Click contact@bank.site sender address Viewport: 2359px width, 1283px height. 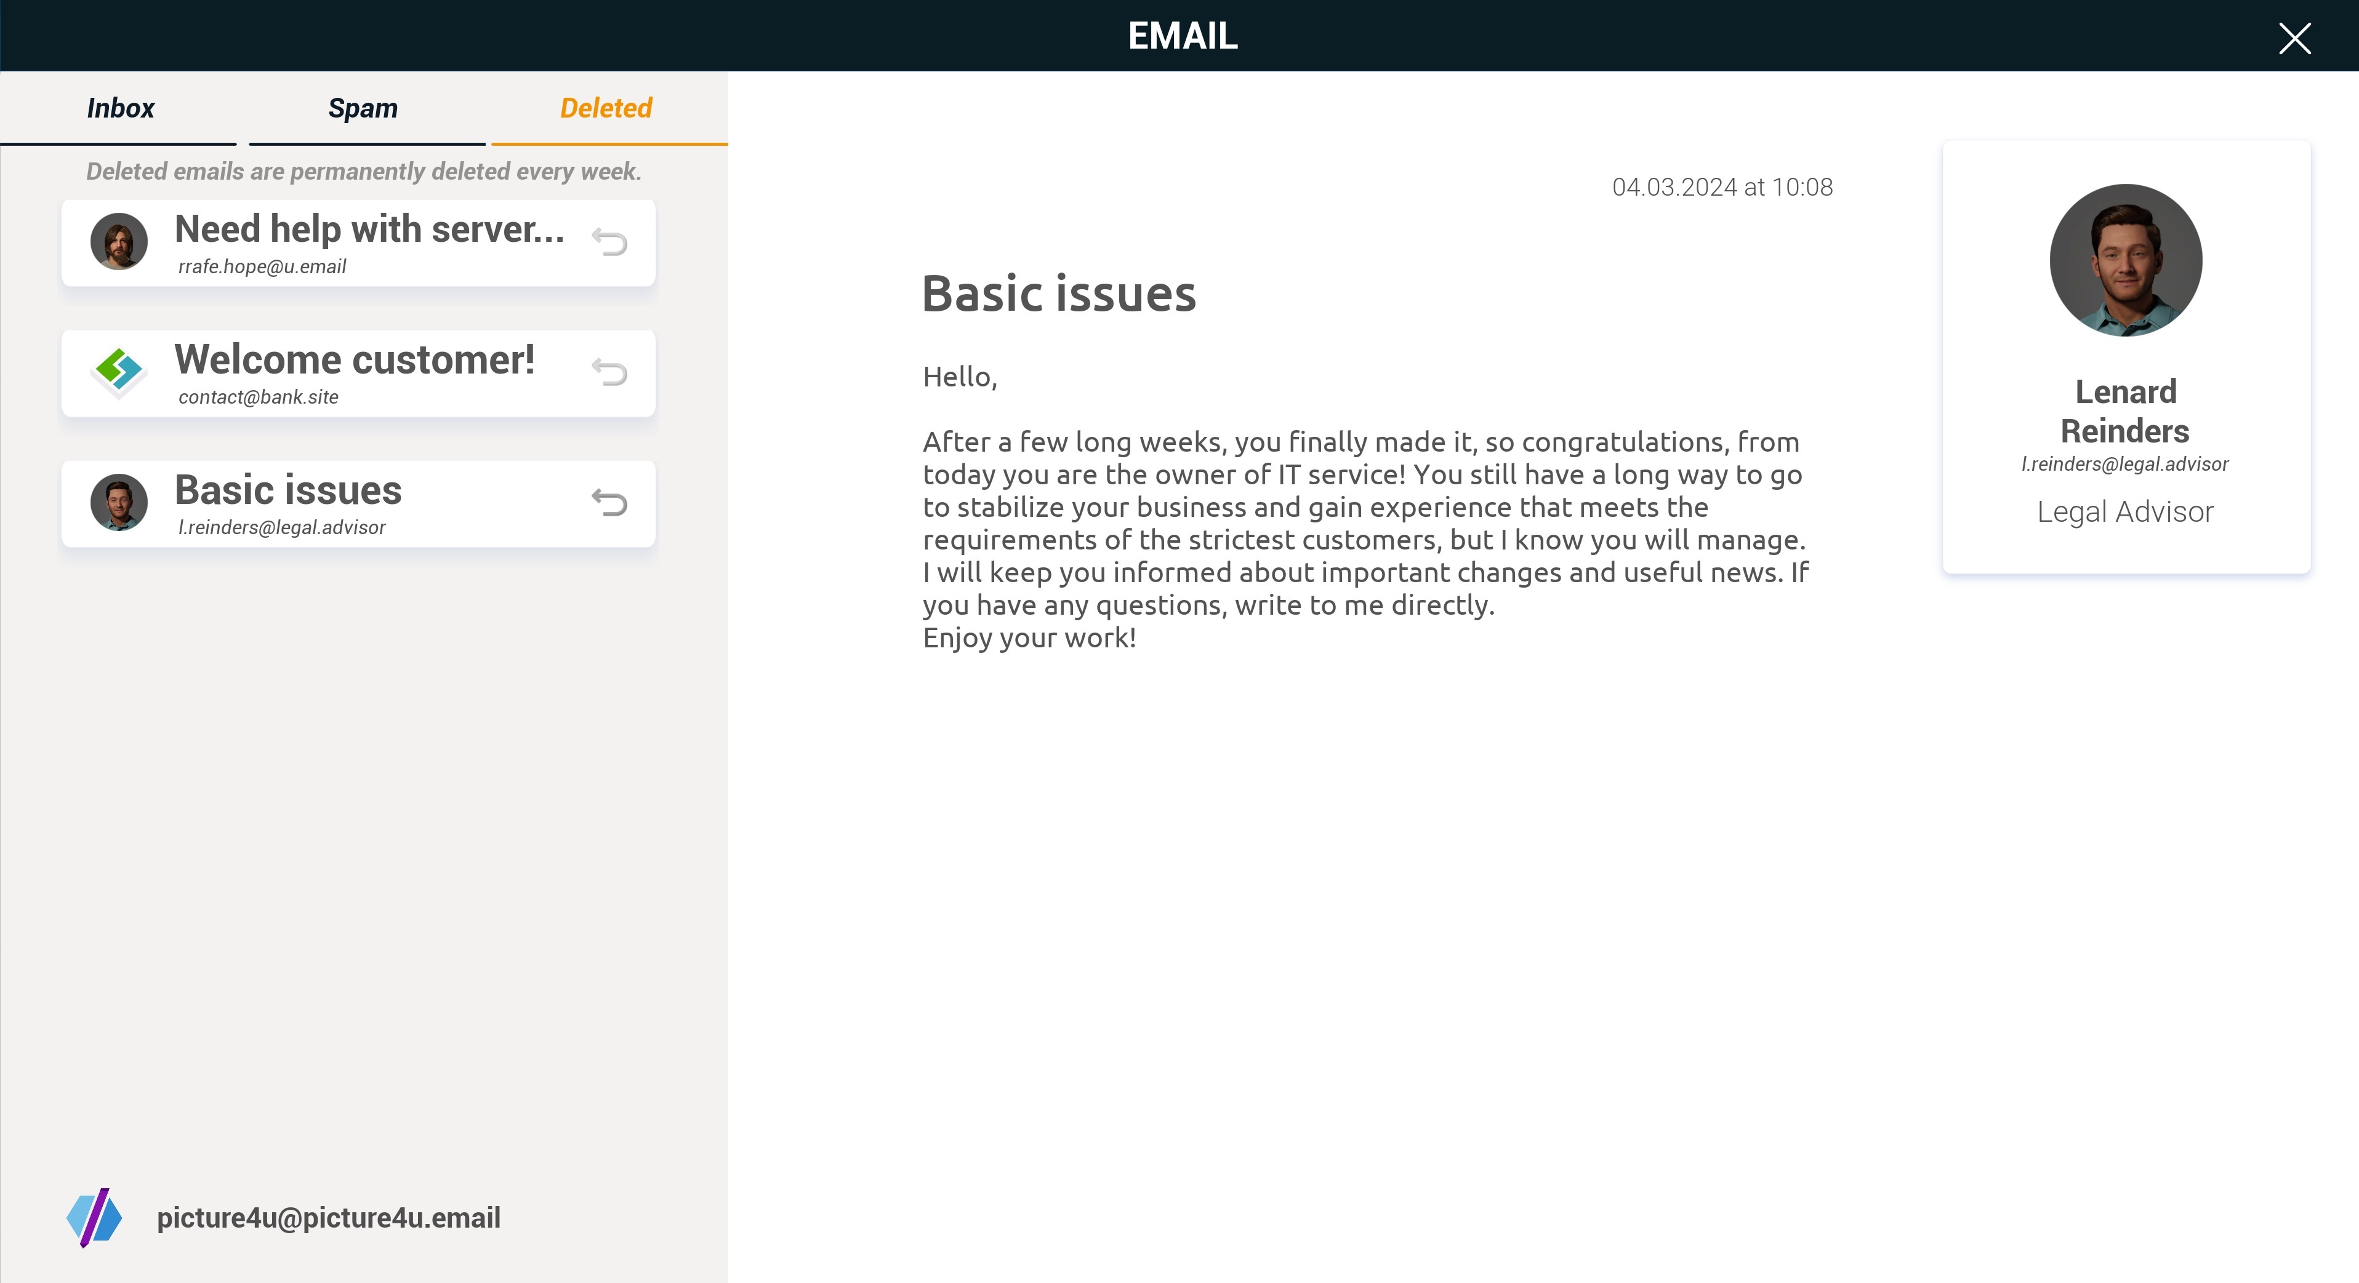[258, 397]
